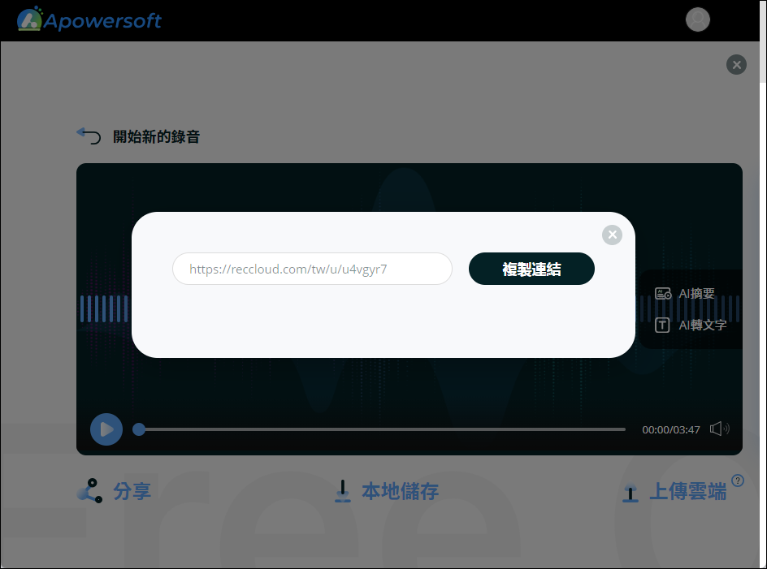
Task: Click 本地儲存 to save locally
Action: 400,491
